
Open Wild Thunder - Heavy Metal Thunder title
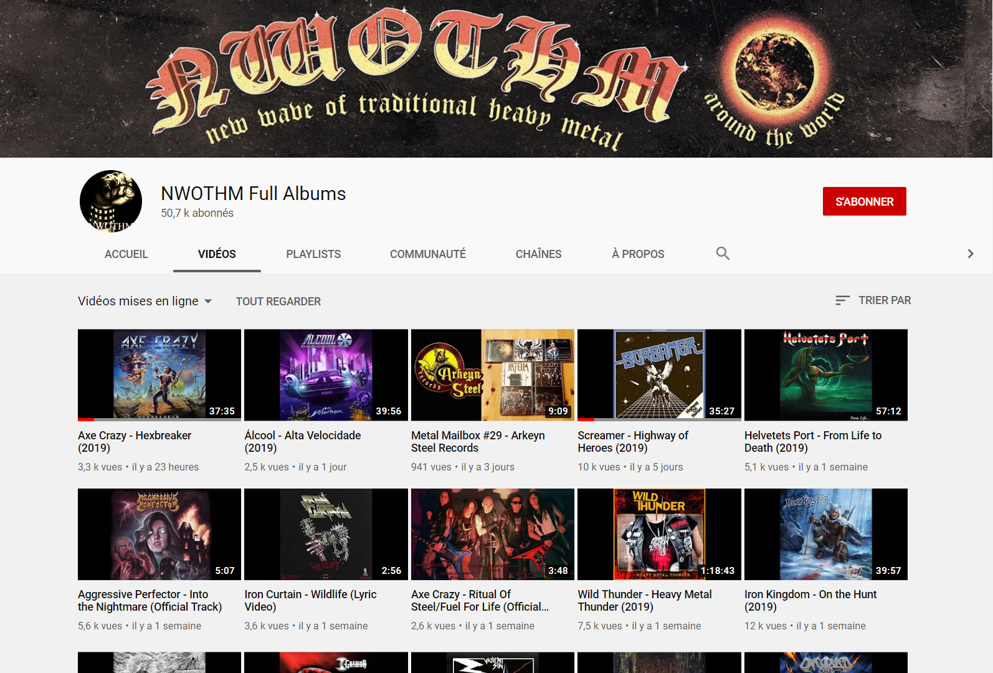[645, 601]
